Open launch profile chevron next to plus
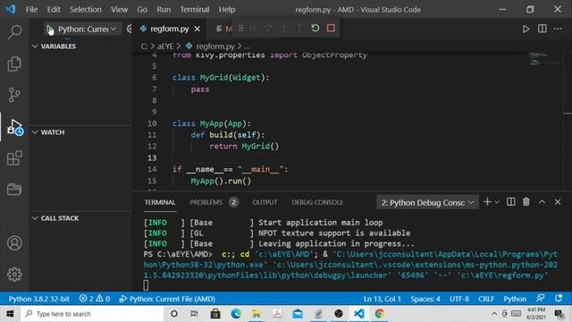 click(x=497, y=202)
